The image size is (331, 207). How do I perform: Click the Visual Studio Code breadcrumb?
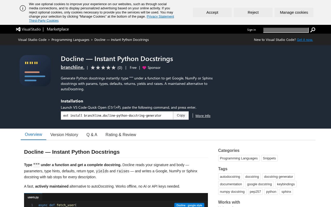(32, 40)
